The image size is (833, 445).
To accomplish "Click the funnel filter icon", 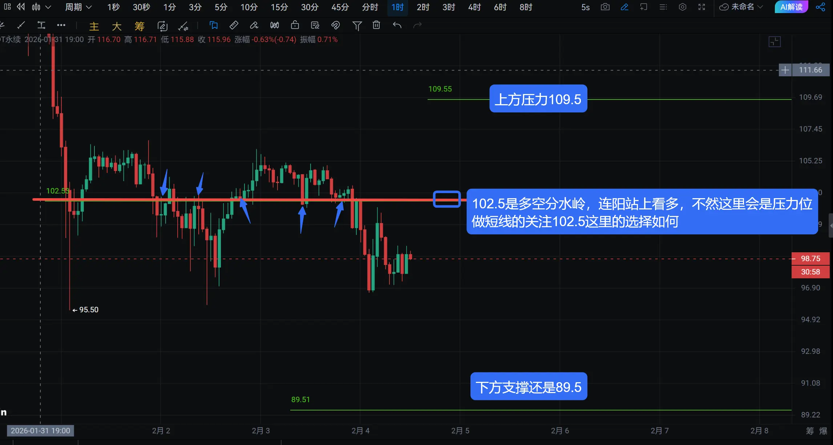I will pyautogui.click(x=357, y=25).
